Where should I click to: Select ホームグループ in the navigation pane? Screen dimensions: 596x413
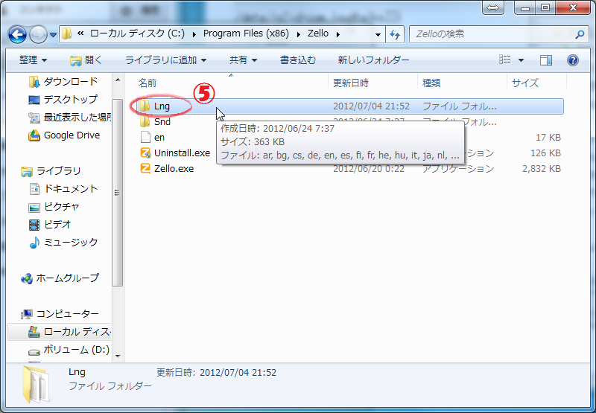pyautogui.click(x=60, y=278)
